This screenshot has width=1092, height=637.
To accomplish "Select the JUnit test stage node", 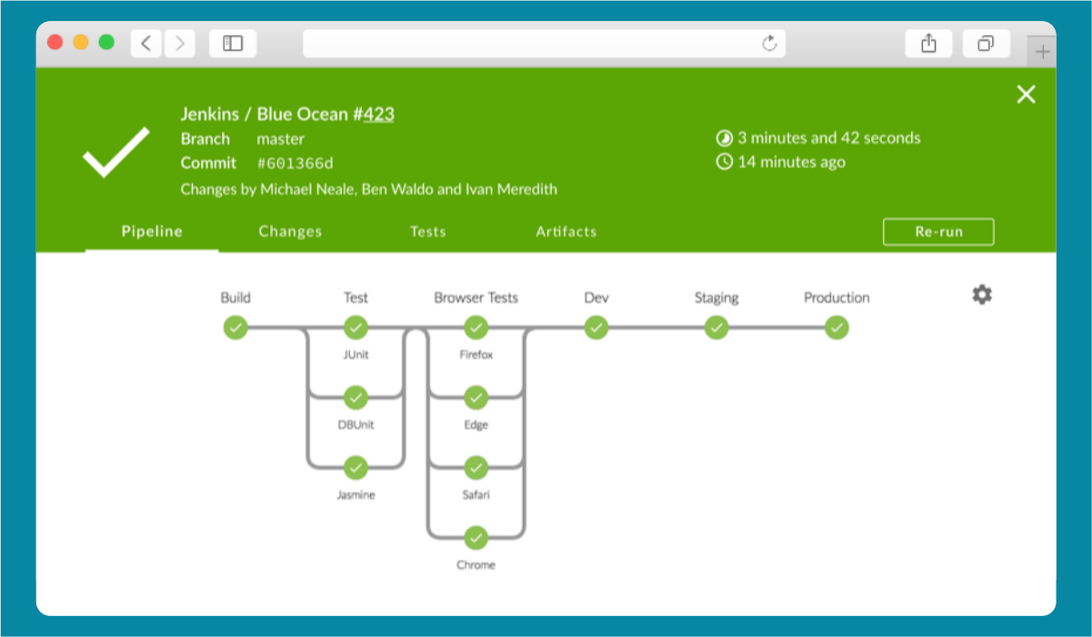I will click(x=356, y=327).
